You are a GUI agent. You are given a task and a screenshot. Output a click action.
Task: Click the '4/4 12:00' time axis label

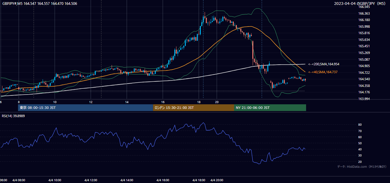pyautogui.click(x=91, y=180)
